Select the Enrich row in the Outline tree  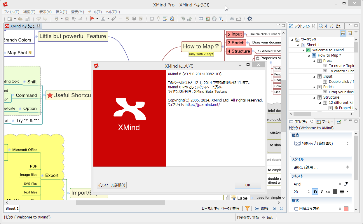point(328,87)
